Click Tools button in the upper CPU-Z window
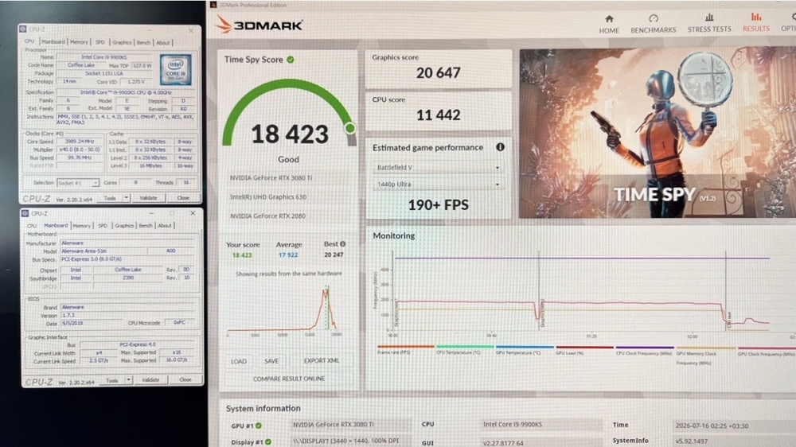 click(110, 198)
